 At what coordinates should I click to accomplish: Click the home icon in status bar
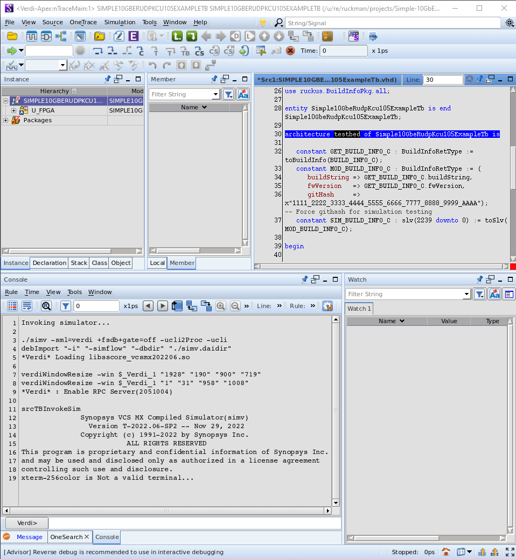[x=446, y=552]
